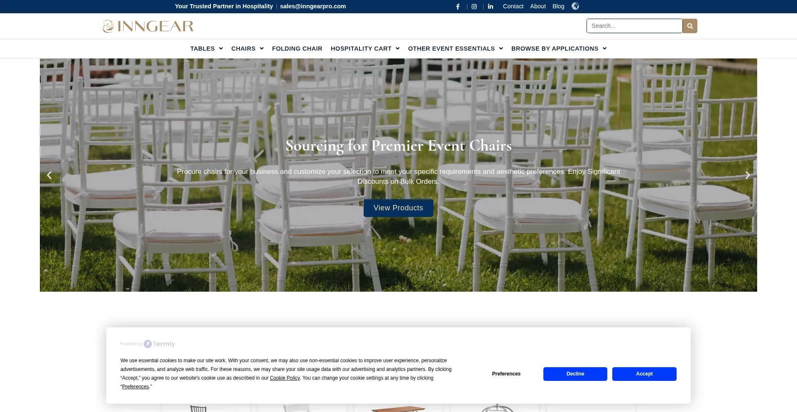The width and height of the screenshot is (797, 412).
Task: Expand the TABLES dropdown menu
Action: [x=206, y=49]
